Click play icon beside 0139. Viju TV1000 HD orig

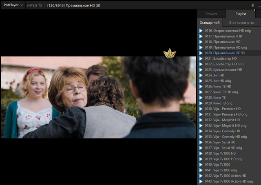(x=201, y=159)
